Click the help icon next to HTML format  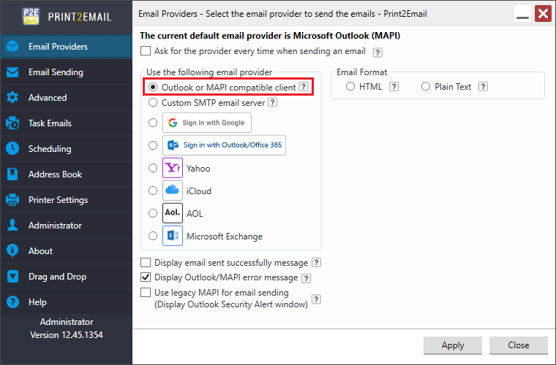(394, 87)
